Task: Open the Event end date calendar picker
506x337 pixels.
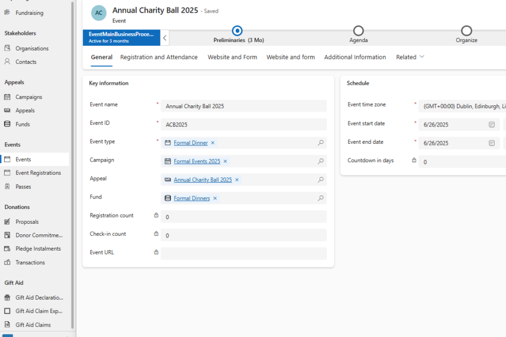Action: click(x=491, y=143)
